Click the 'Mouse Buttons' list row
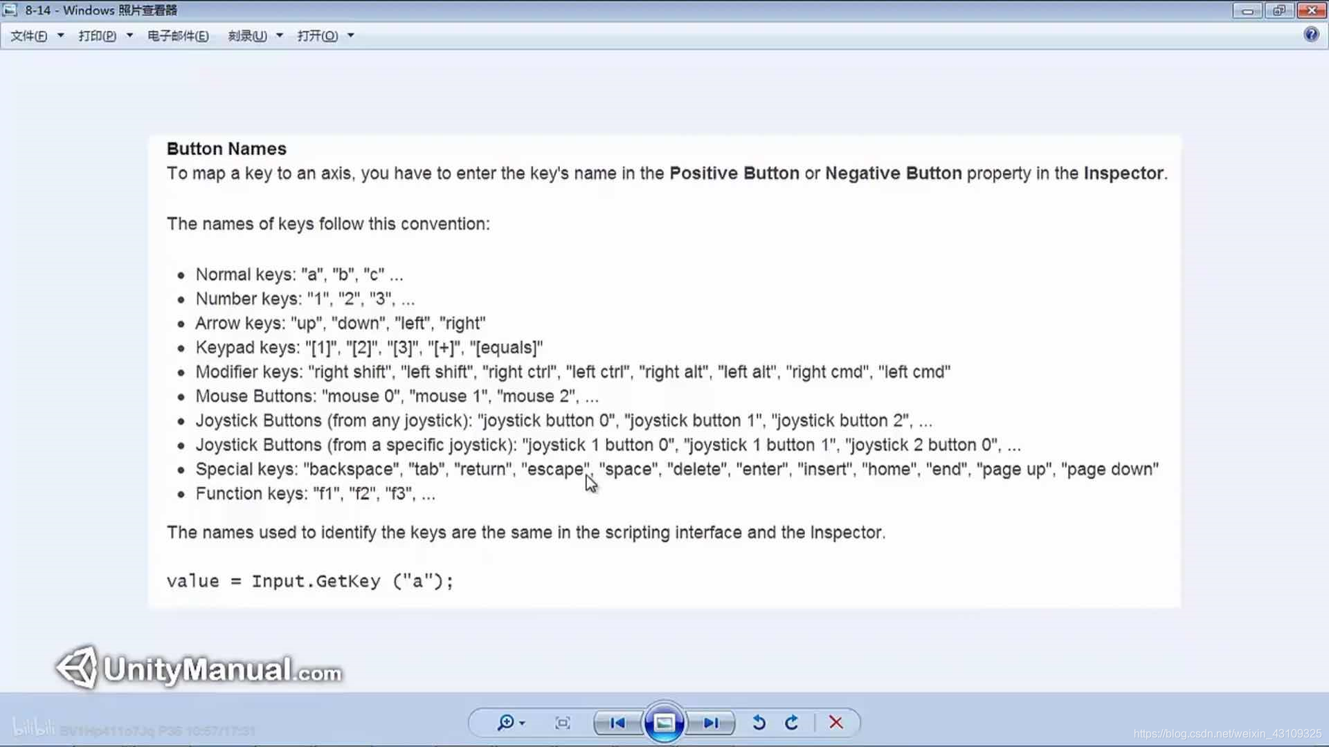Image resolution: width=1329 pixels, height=747 pixels. (397, 396)
